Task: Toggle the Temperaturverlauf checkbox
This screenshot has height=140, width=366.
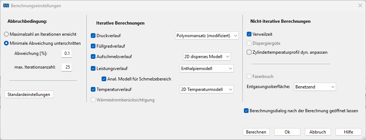Action: [x=93, y=89]
